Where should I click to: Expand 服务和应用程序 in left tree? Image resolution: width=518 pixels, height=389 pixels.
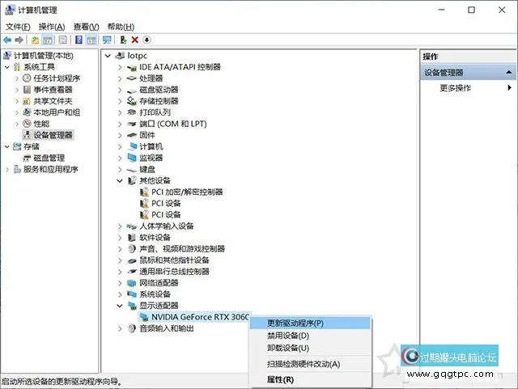7,169
